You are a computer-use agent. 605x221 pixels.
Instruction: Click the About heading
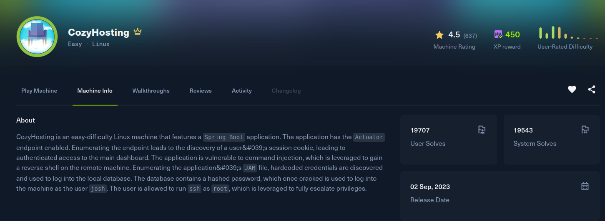(25, 120)
